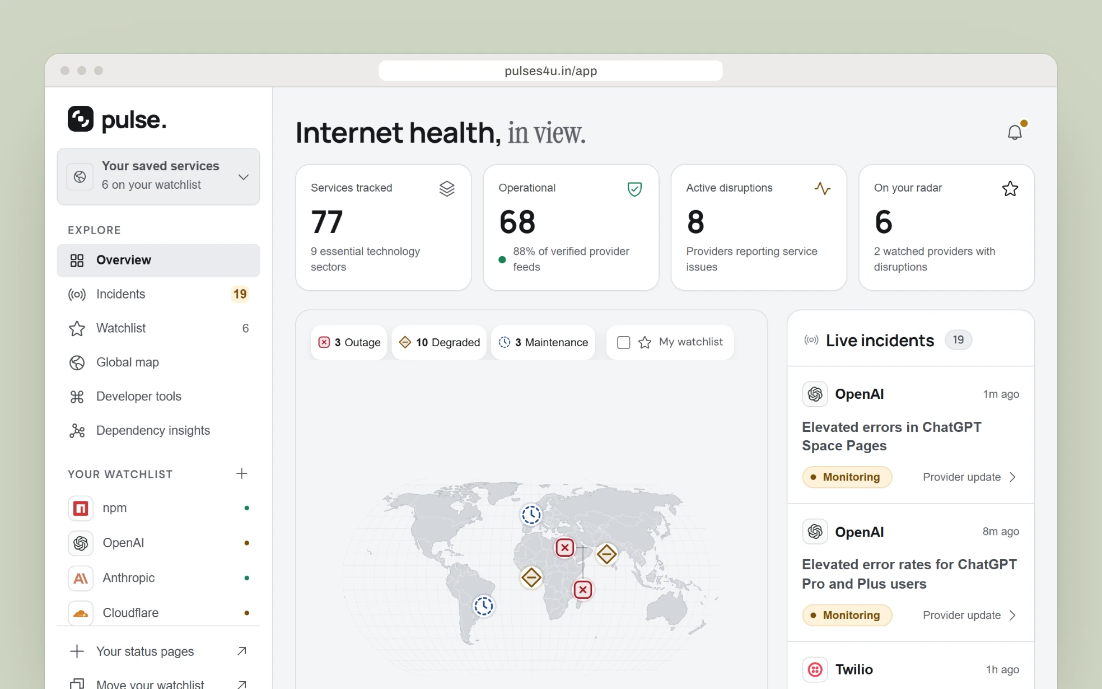Click the pulse logo icon

81,119
